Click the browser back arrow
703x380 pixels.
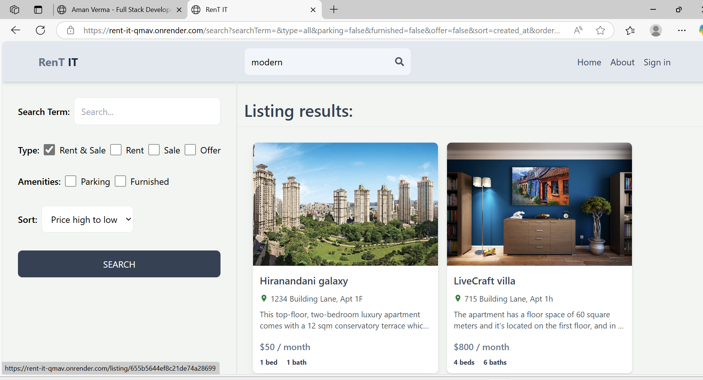pos(16,30)
